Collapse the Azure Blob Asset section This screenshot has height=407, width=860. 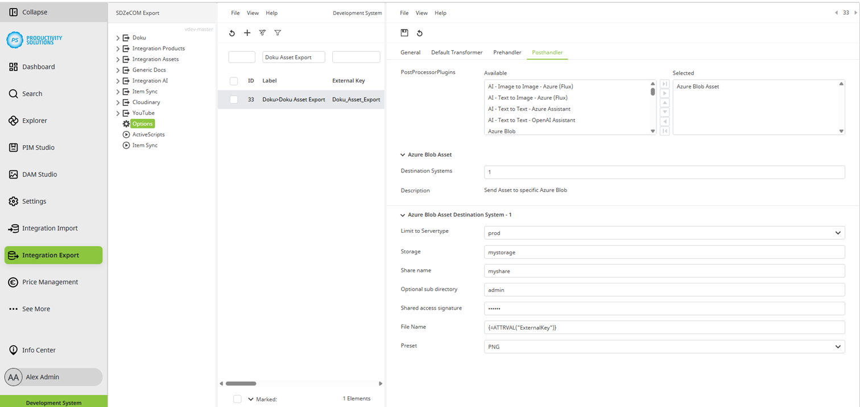click(x=402, y=154)
